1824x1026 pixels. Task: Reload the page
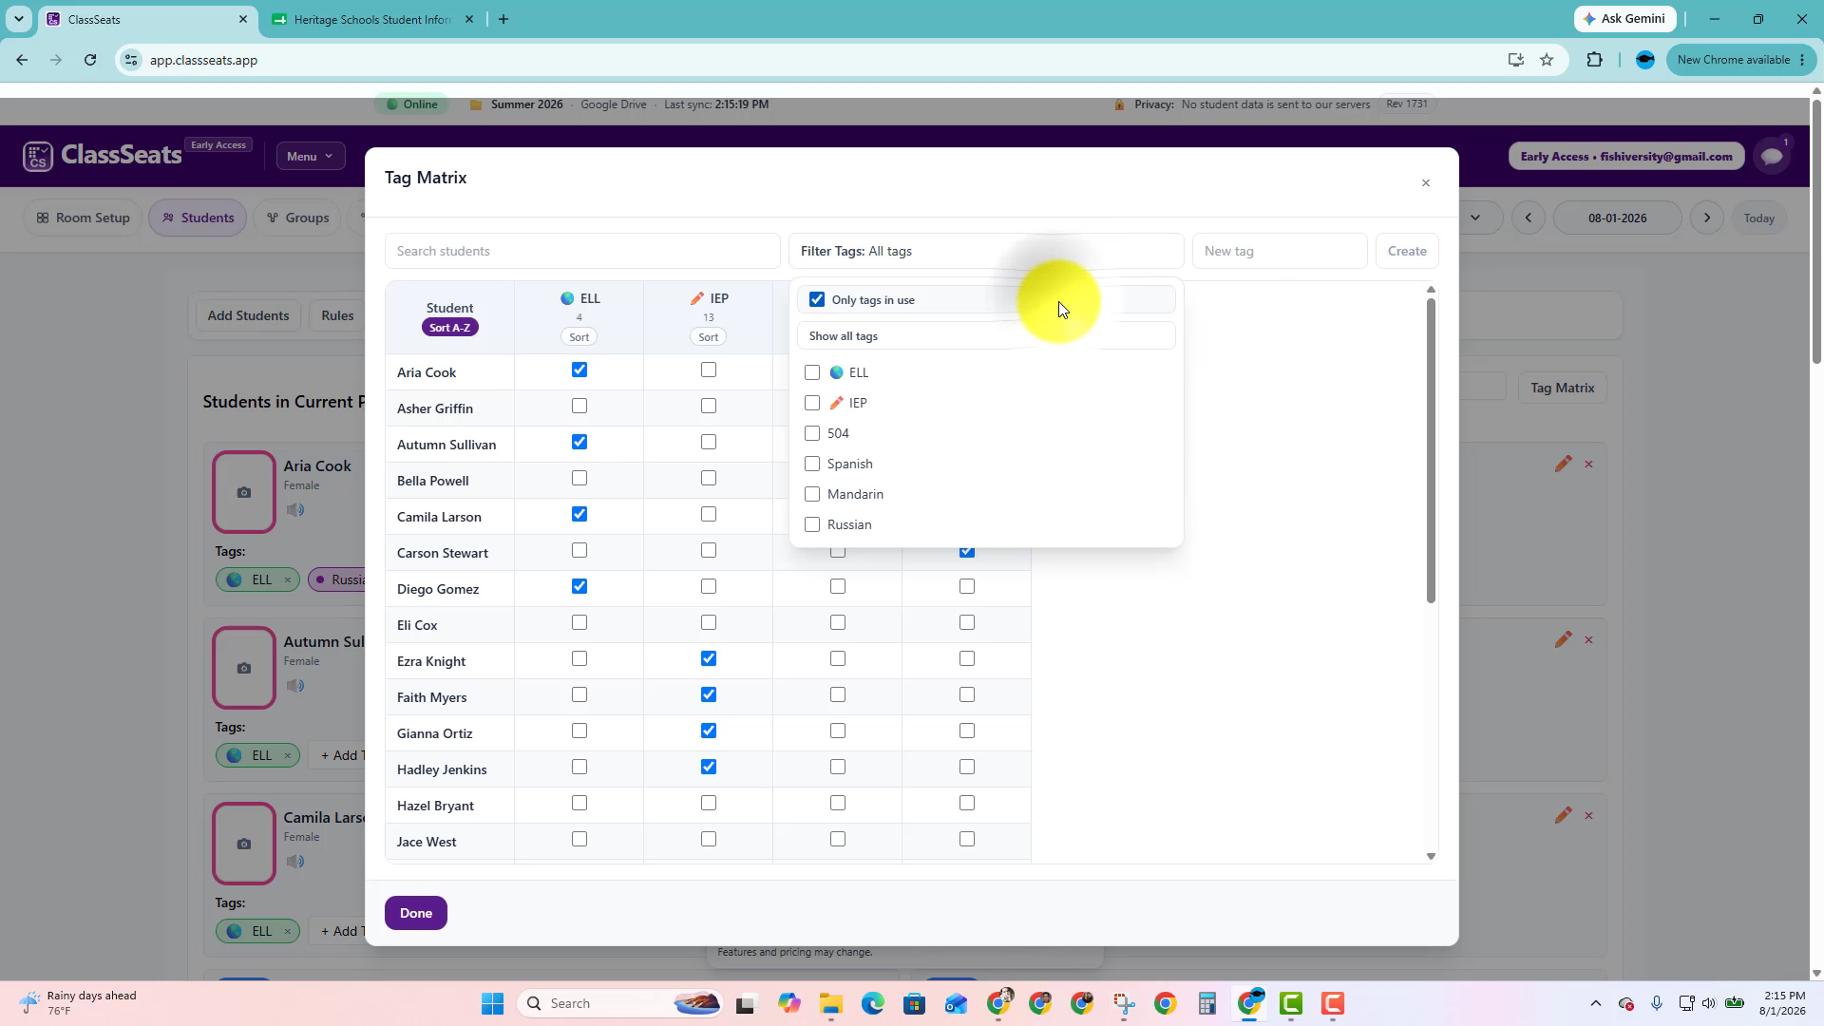pyautogui.click(x=90, y=60)
